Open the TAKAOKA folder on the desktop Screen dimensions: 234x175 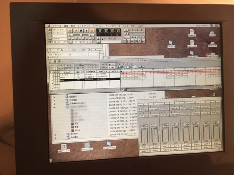(171, 44)
